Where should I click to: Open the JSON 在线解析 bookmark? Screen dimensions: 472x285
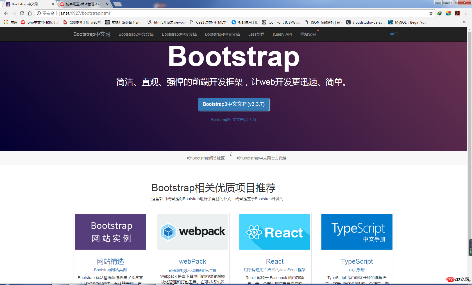click(323, 22)
